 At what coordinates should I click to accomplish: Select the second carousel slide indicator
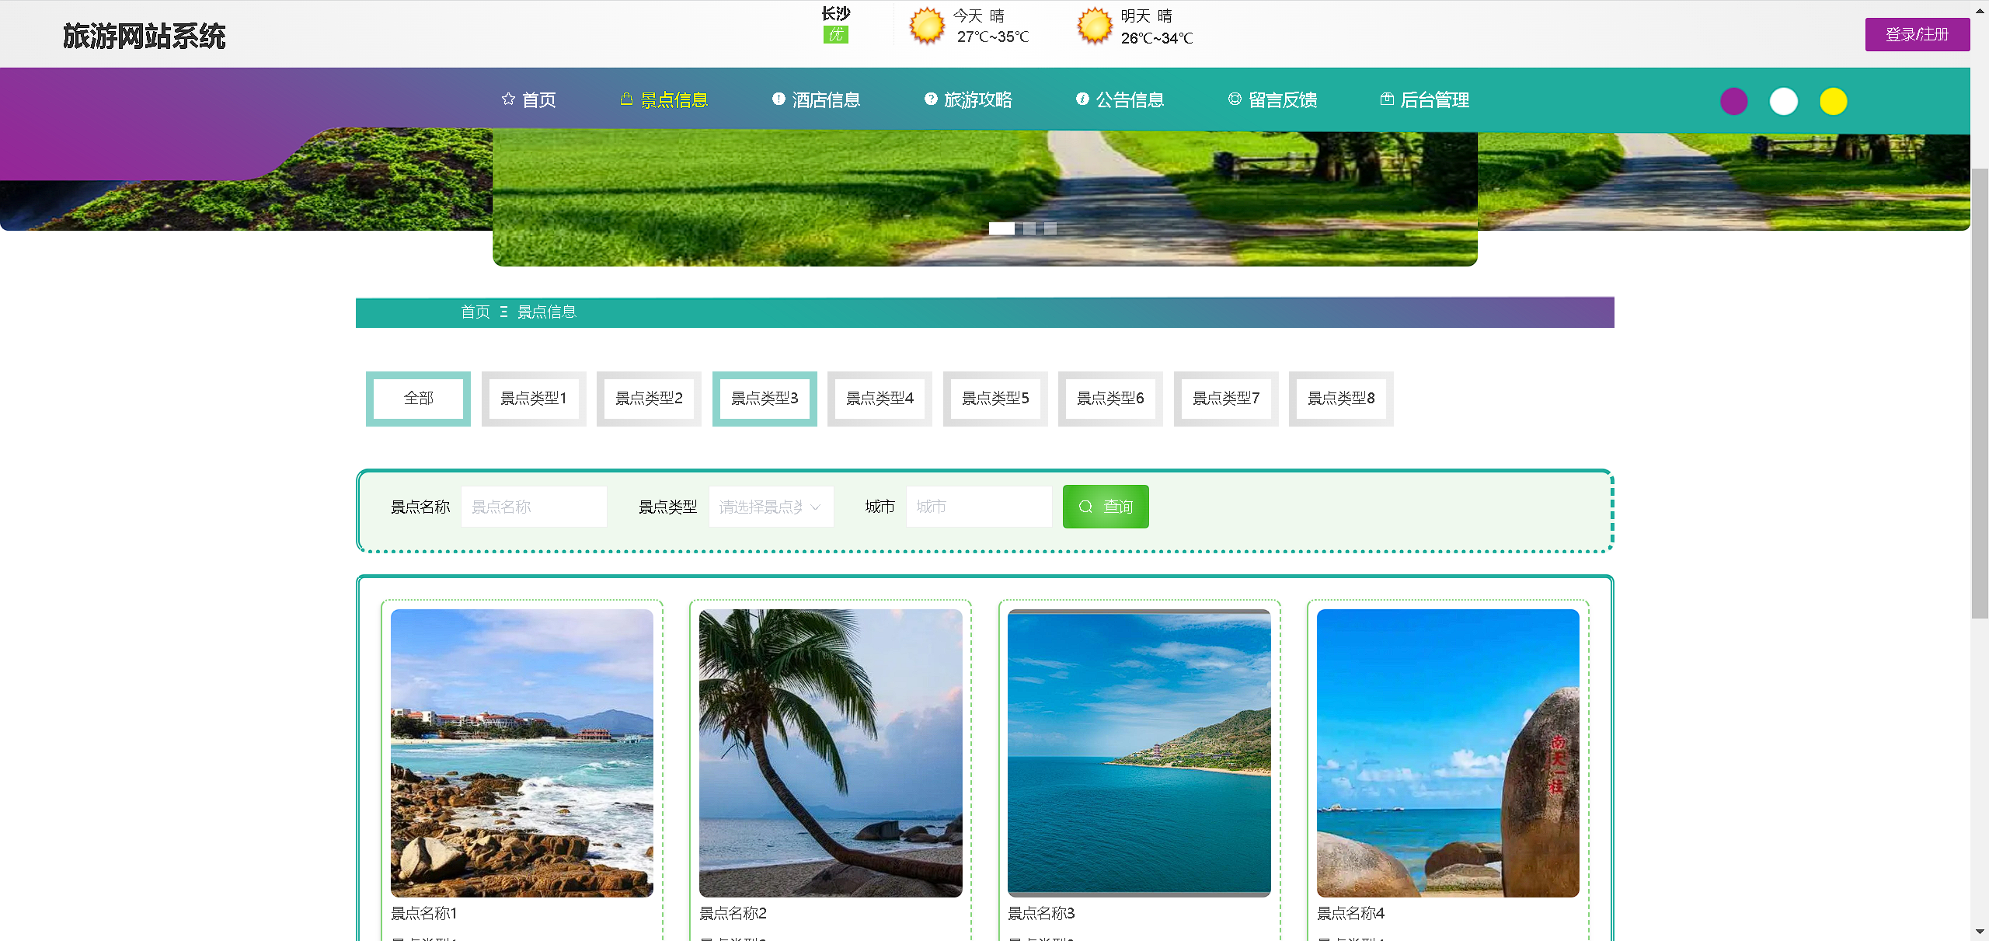pos(1029,228)
